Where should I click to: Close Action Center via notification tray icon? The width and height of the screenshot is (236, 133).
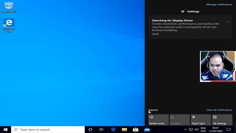click(229, 130)
